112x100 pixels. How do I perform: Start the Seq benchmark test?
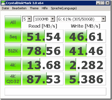click(x=13, y=36)
